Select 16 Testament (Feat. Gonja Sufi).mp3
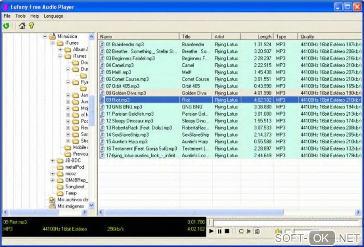The image size is (364, 247). click(x=230, y=148)
